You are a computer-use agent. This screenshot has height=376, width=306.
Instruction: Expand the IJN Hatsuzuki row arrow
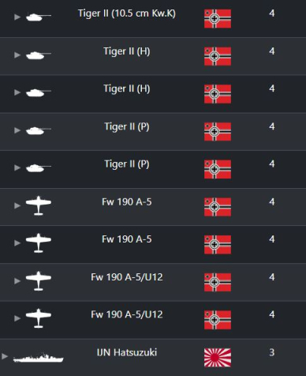(5, 356)
